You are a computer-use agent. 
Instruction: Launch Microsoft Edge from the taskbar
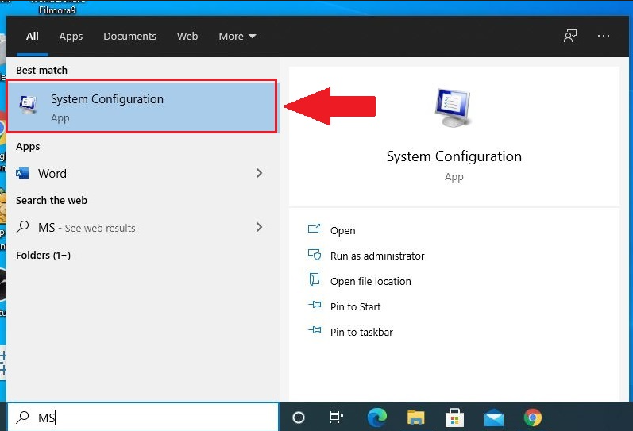coord(377,418)
